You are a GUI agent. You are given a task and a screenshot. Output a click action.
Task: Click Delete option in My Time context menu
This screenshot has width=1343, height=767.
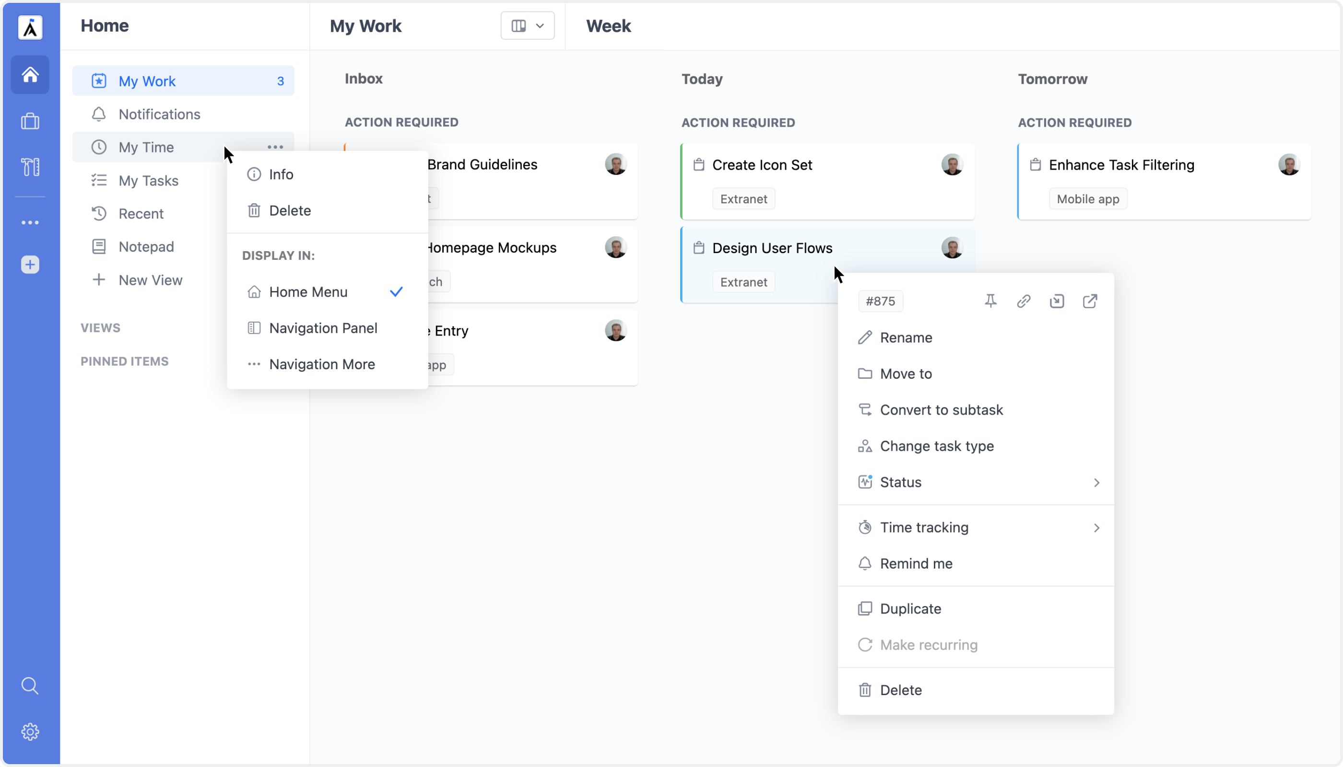(290, 210)
